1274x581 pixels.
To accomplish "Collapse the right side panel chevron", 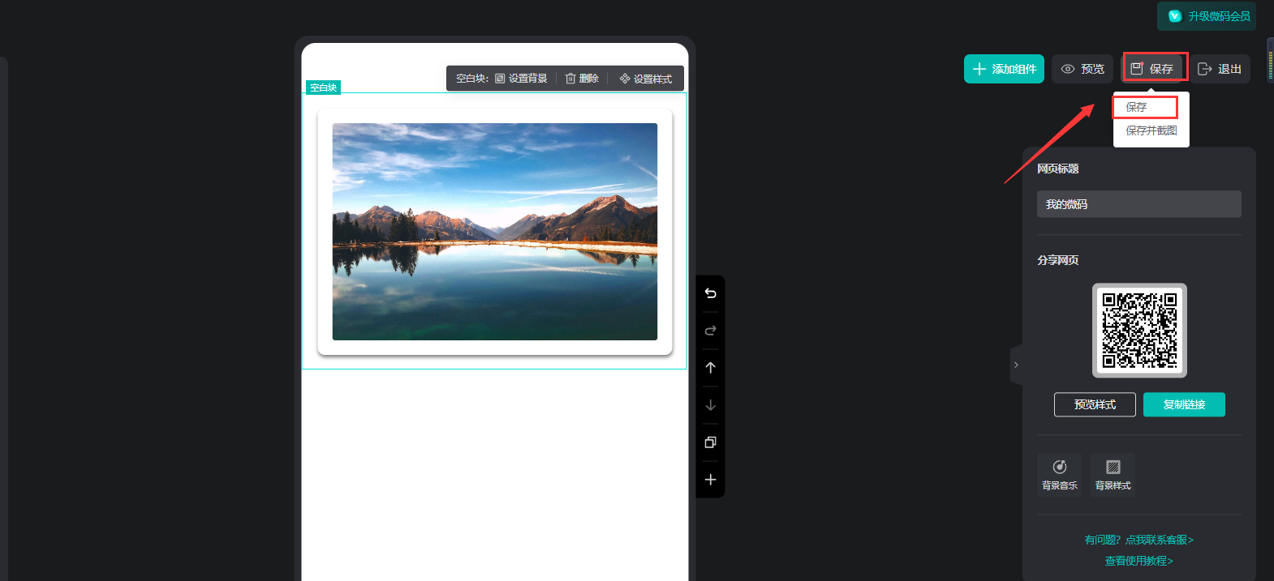I will point(1016,365).
